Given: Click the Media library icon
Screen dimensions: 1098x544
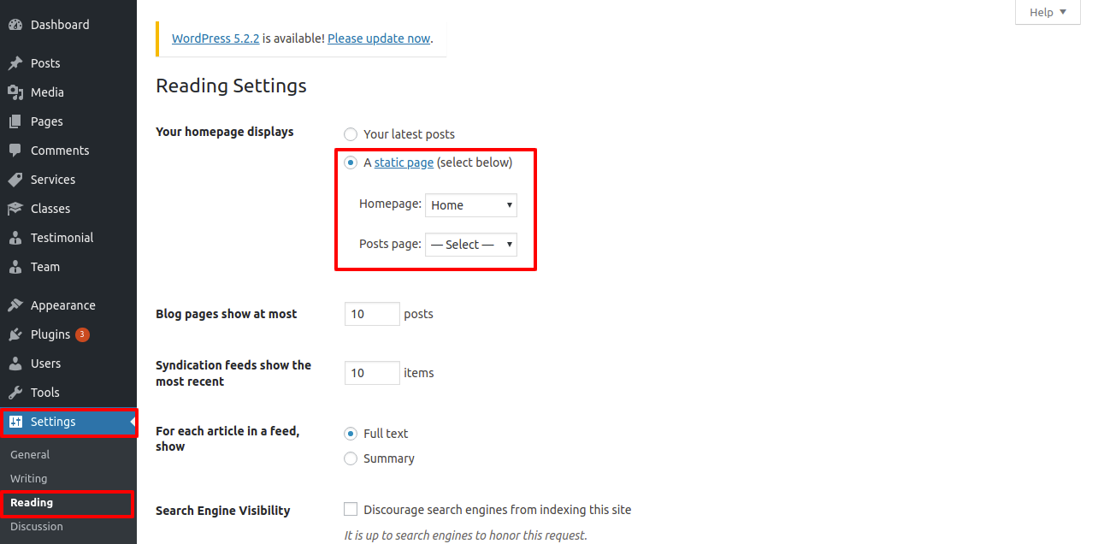Looking at the screenshot, I should click(x=15, y=92).
